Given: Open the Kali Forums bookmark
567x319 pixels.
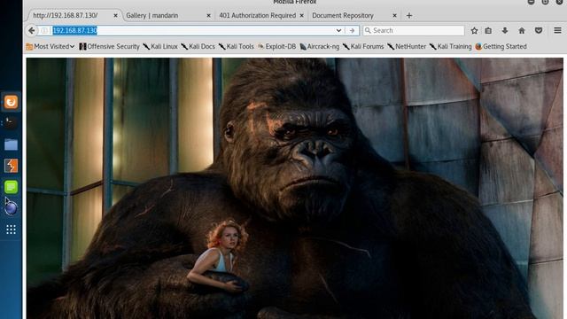Looking at the screenshot, I should pos(363,46).
